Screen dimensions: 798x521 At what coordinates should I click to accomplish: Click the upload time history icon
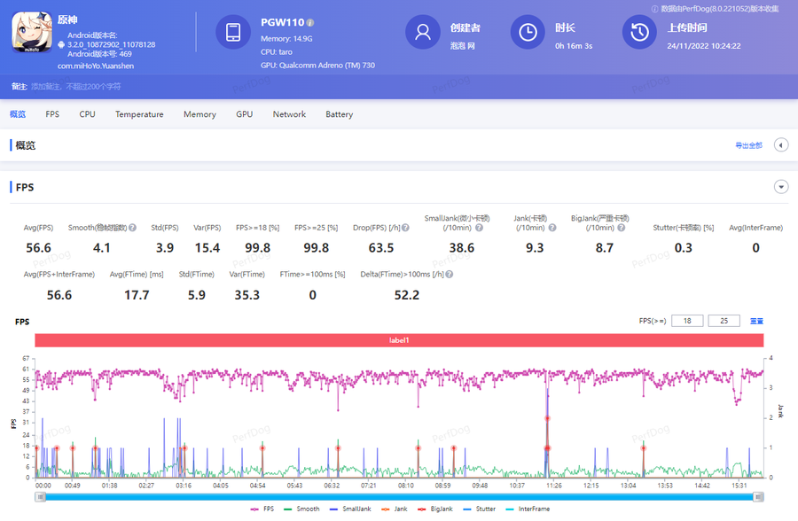click(639, 33)
